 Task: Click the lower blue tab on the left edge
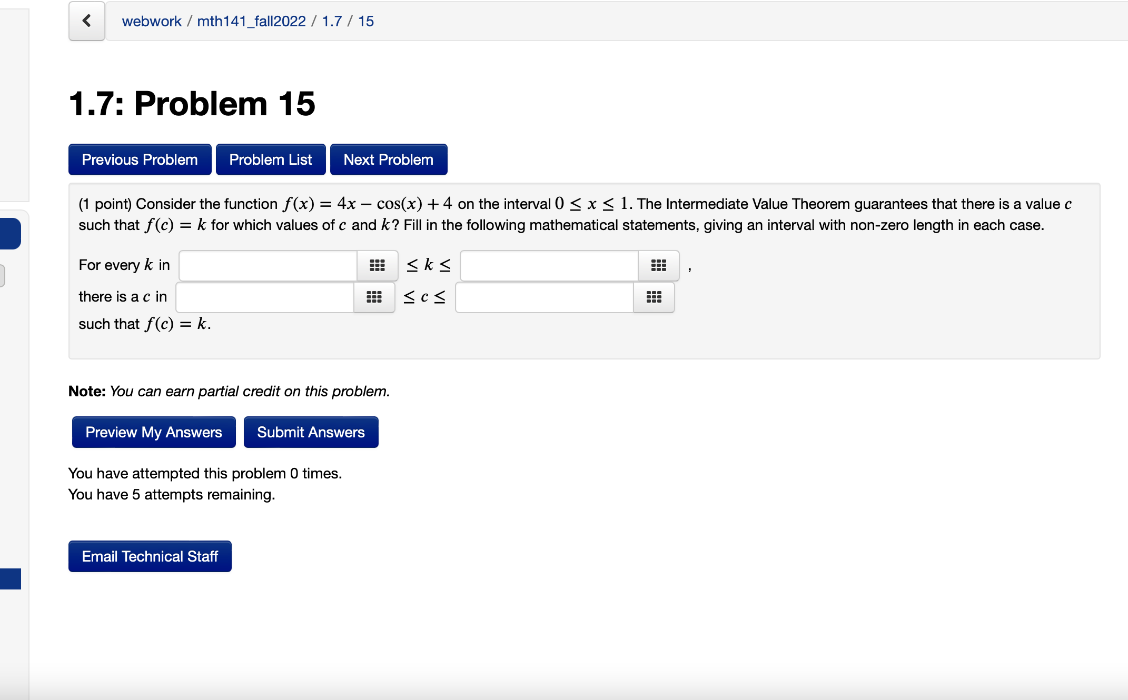click(9, 579)
